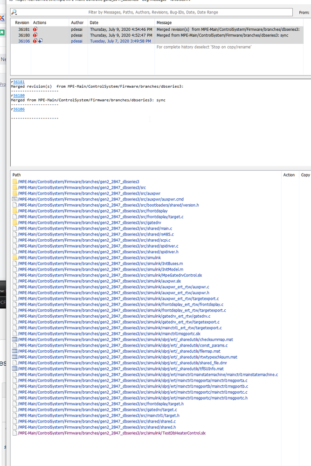Select revision 36106 row in log list
Screen dimensions: 311x466
click(157, 41)
